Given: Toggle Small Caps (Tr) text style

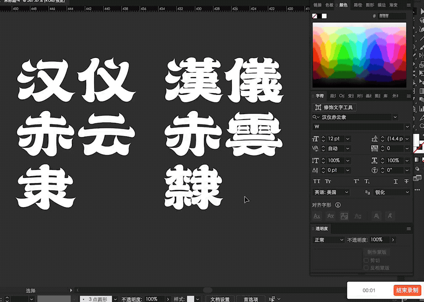Looking at the screenshot, I should 328,181.
